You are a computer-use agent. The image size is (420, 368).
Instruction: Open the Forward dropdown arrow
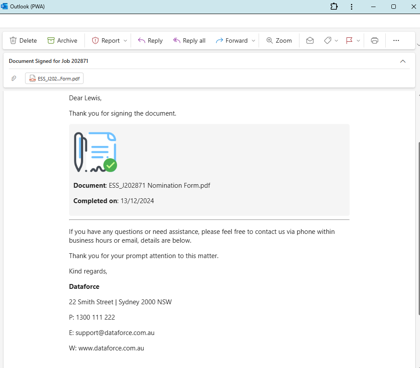254,40
